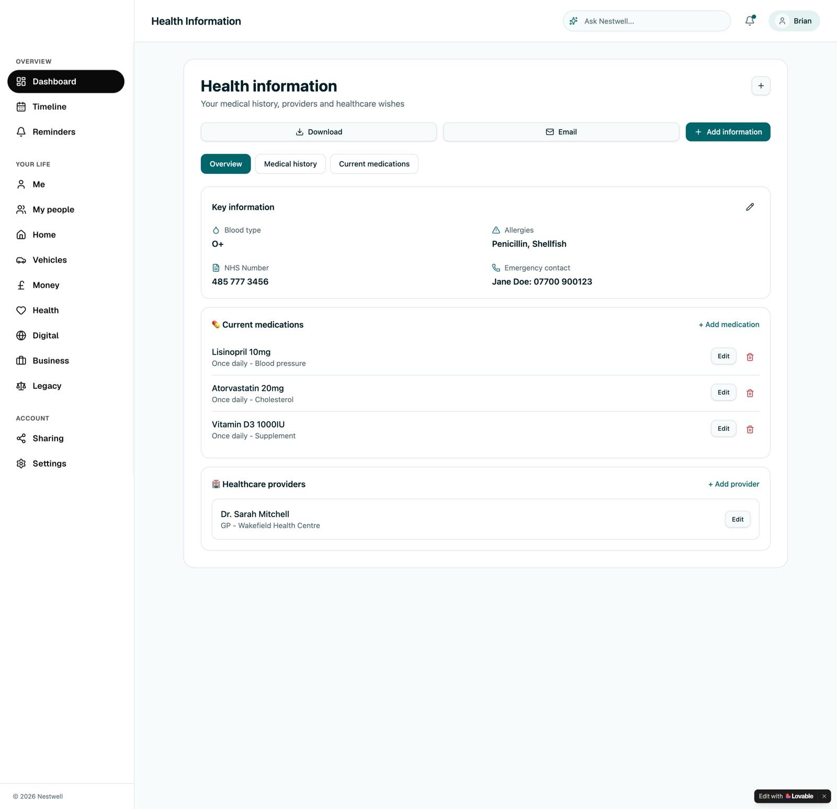The width and height of the screenshot is (837, 809).
Task: Close the Edit with Lovable badge
Action: (x=824, y=796)
